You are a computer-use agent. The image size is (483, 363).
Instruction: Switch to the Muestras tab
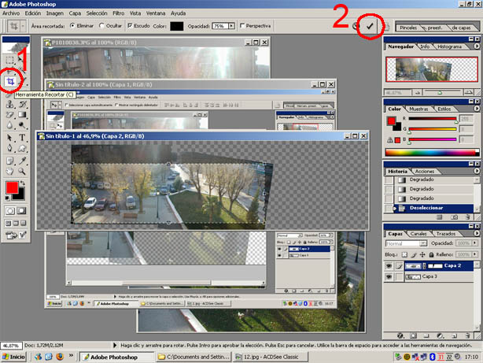coord(418,109)
